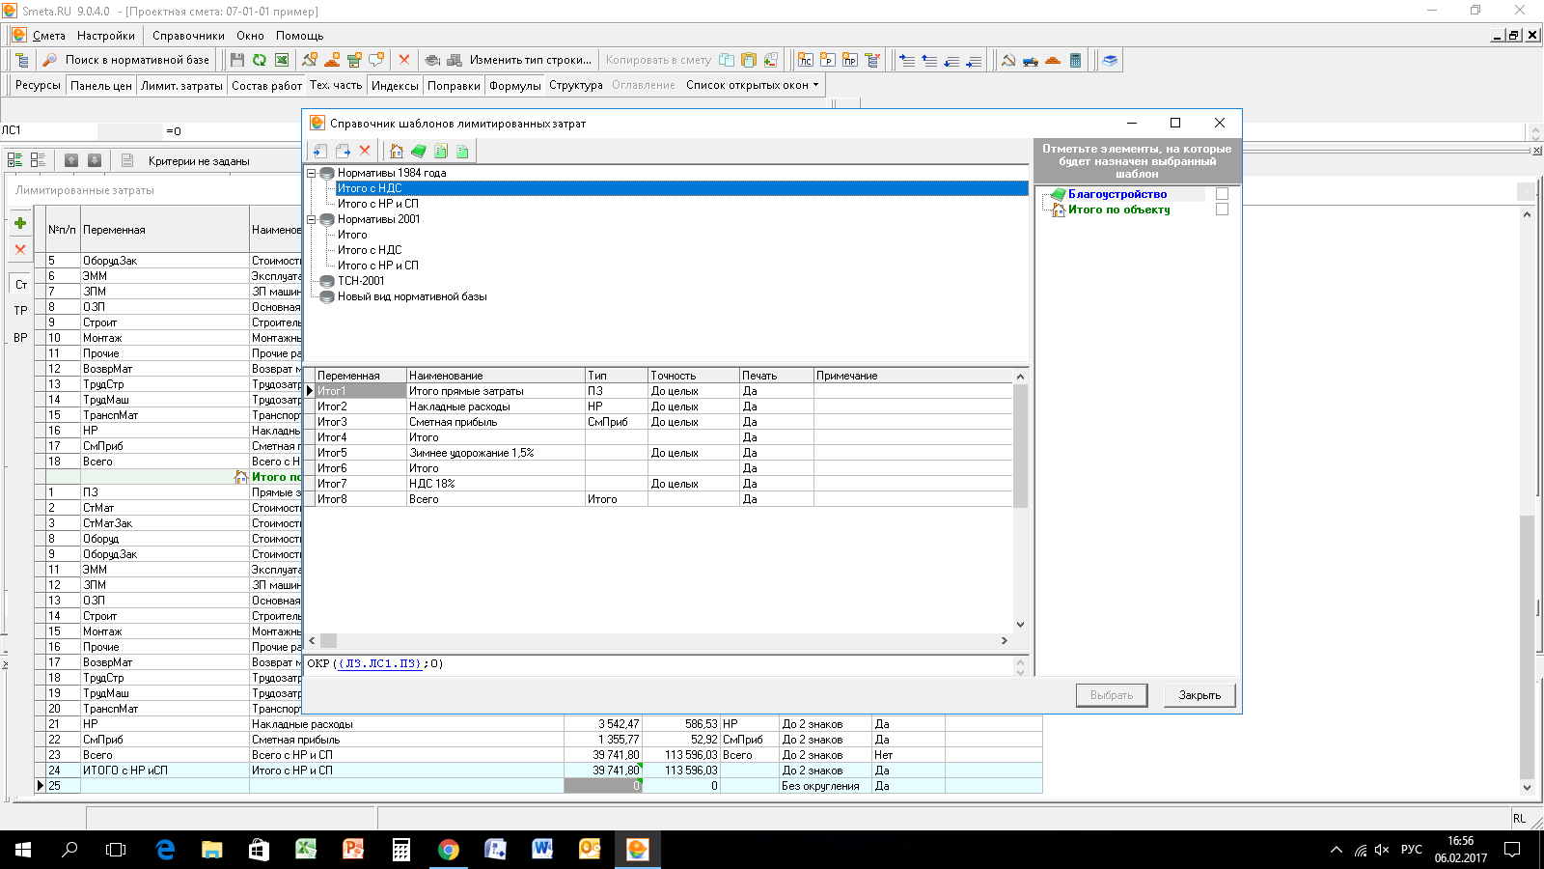Viewport: 1544px width, 869px height.
Task: Click the ИТОГО с НР иСП row in main table
Action: point(539,771)
